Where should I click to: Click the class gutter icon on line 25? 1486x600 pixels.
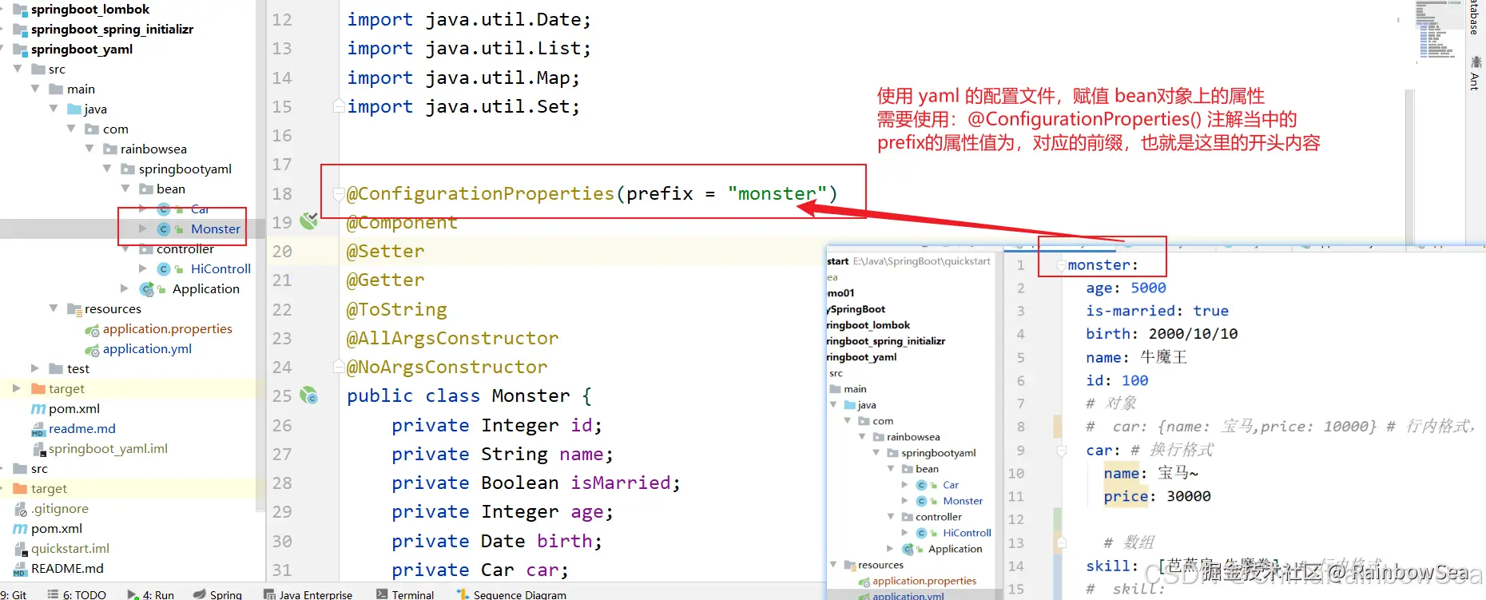(308, 395)
